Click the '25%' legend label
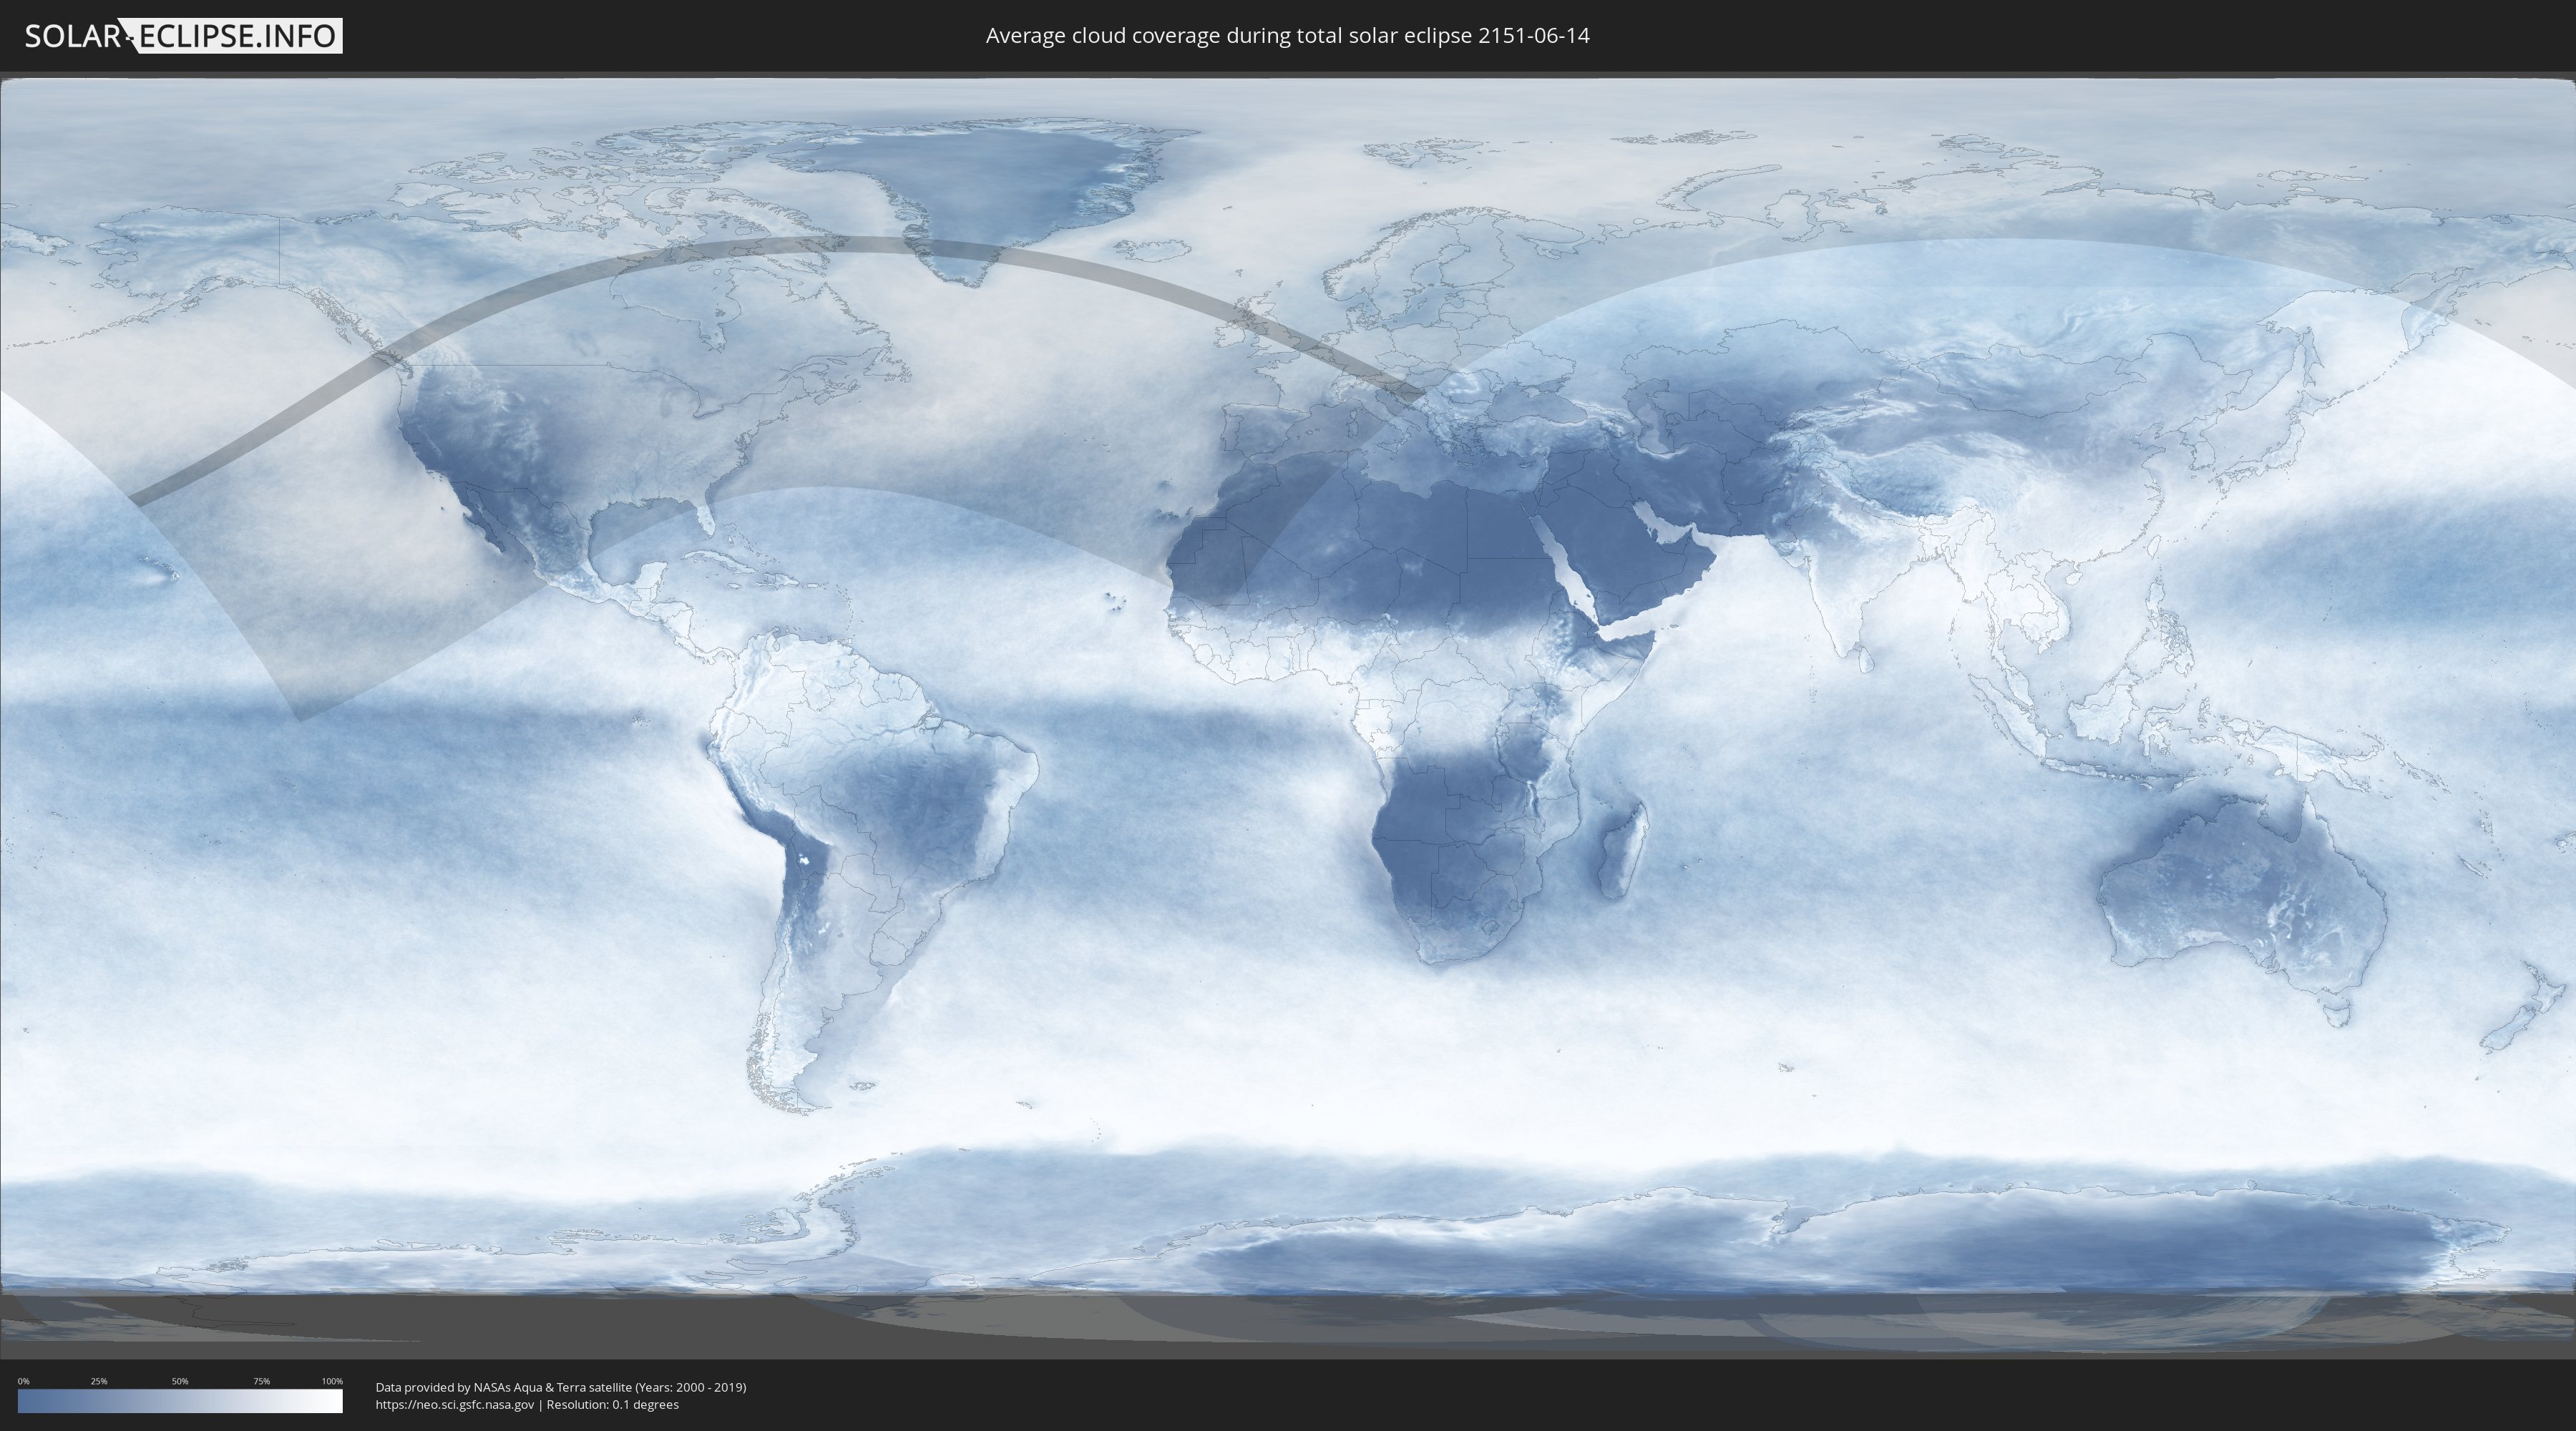This screenshot has width=2576, height=1431. pyautogui.click(x=99, y=1381)
